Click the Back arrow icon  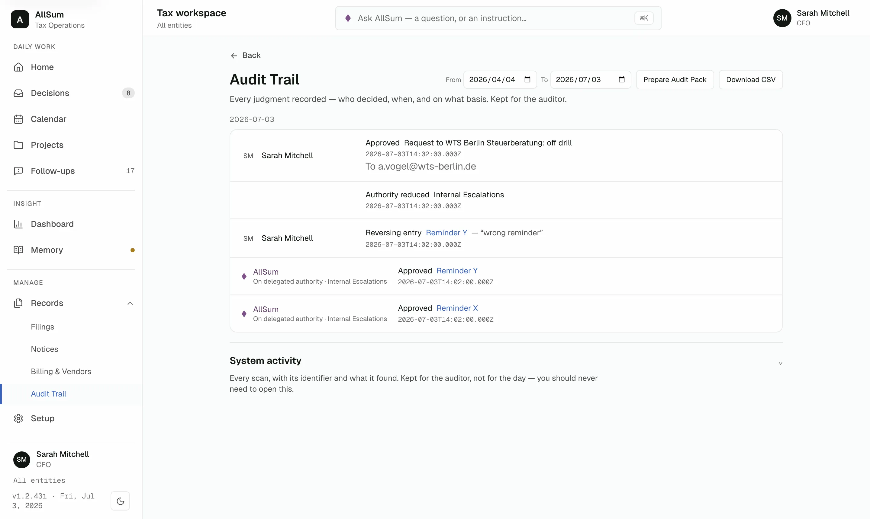(234, 56)
